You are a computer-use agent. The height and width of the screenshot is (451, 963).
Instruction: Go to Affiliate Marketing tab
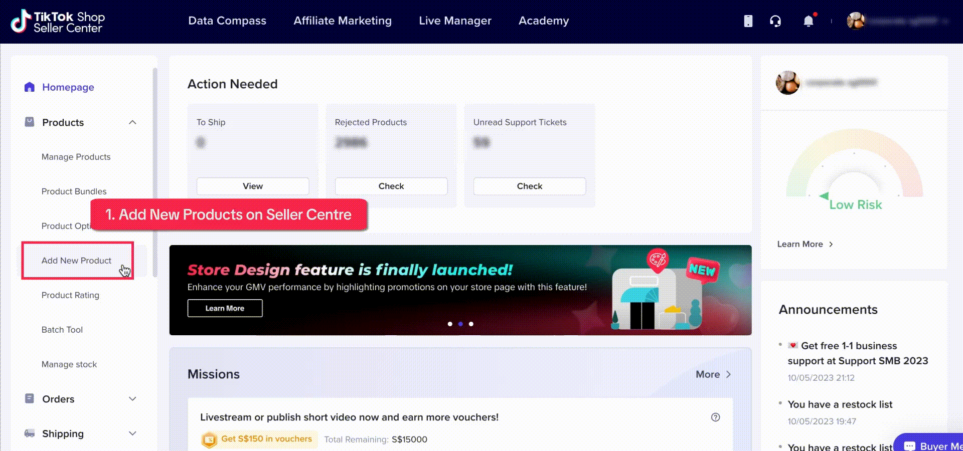[x=342, y=21]
